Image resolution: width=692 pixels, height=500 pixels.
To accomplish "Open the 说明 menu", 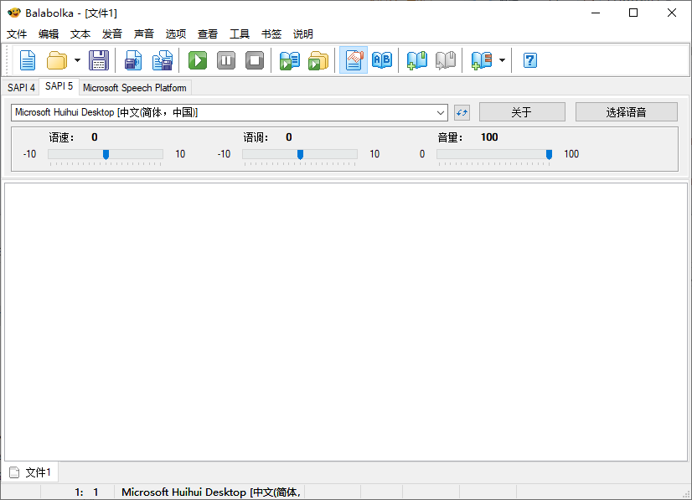I will [303, 34].
